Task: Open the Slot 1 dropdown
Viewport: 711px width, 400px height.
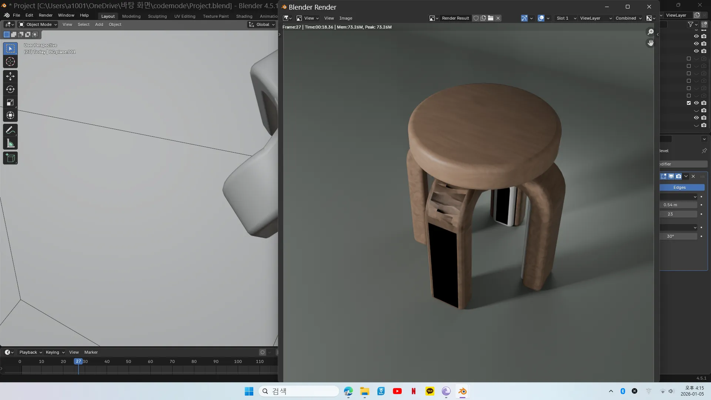Action: point(566,18)
